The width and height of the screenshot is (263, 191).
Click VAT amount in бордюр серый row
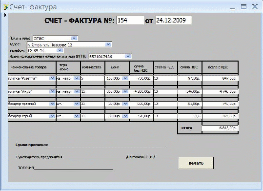190,116
